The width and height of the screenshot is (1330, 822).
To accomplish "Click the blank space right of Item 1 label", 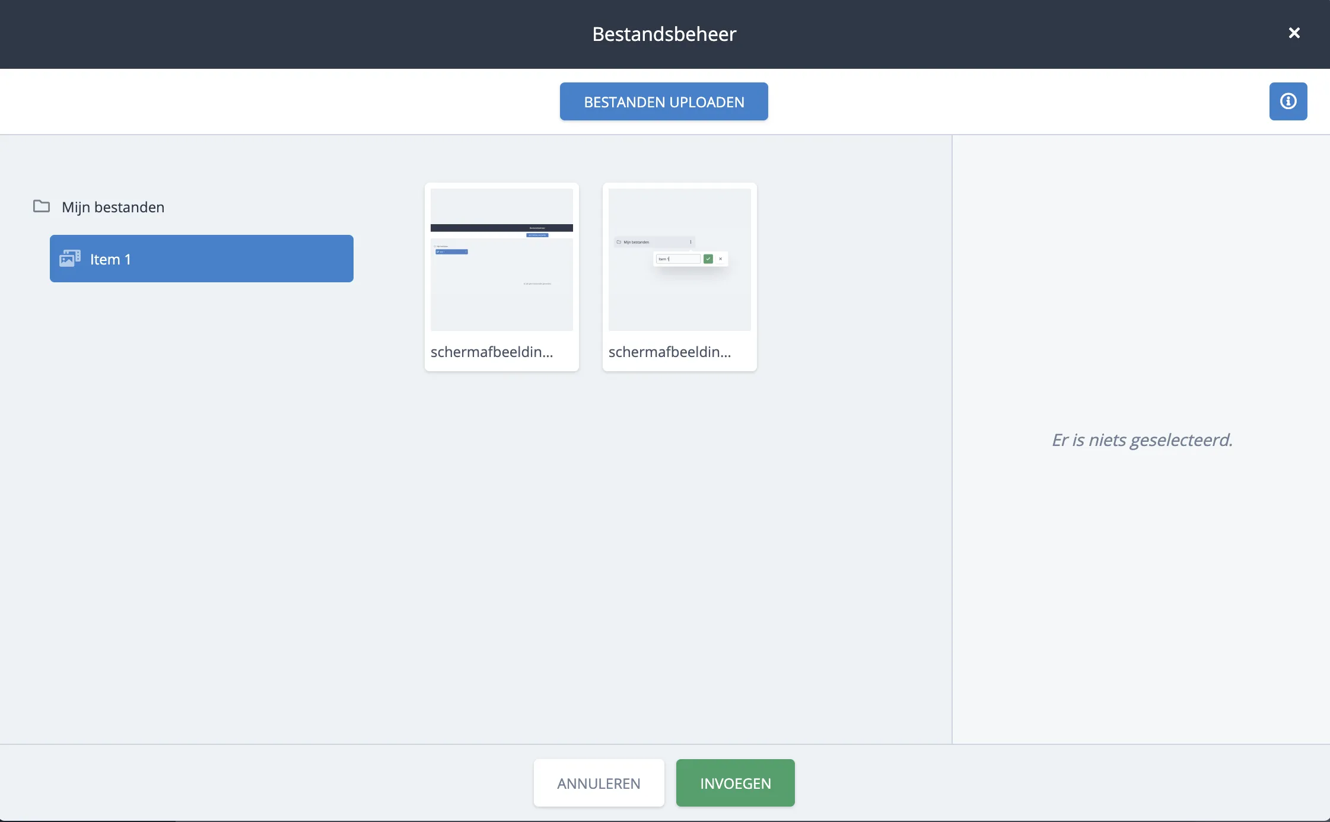I will 249,259.
